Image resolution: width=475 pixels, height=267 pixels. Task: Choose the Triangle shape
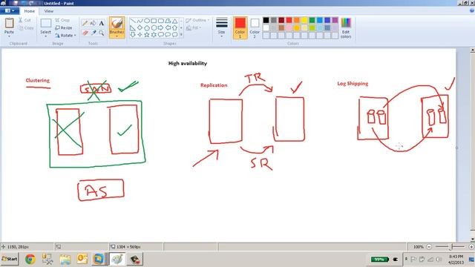point(175,21)
